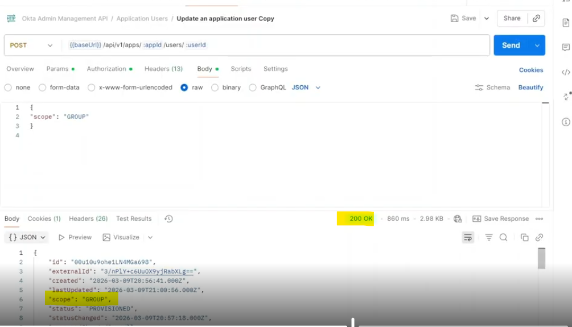Open the comments icon in right sidebar

point(566,47)
